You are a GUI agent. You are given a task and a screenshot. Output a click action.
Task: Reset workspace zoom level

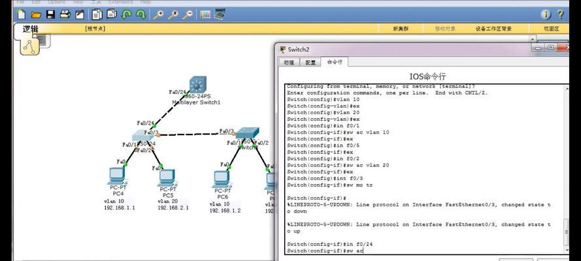tap(173, 15)
